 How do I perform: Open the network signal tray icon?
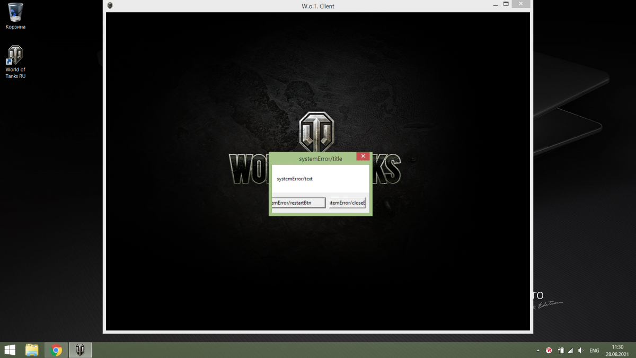point(571,351)
